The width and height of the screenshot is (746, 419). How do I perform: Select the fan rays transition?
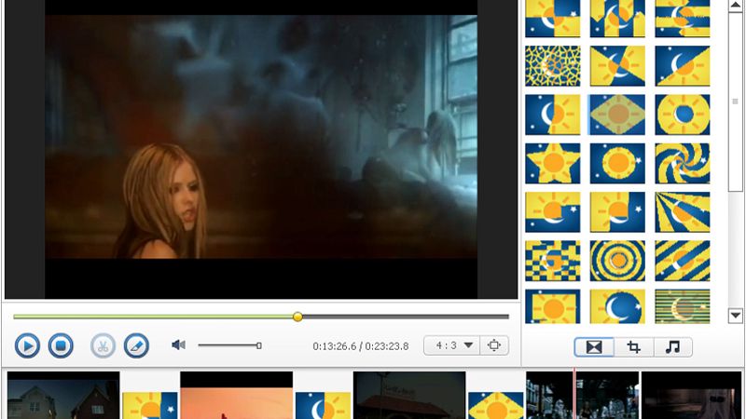[x=683, y=212]
